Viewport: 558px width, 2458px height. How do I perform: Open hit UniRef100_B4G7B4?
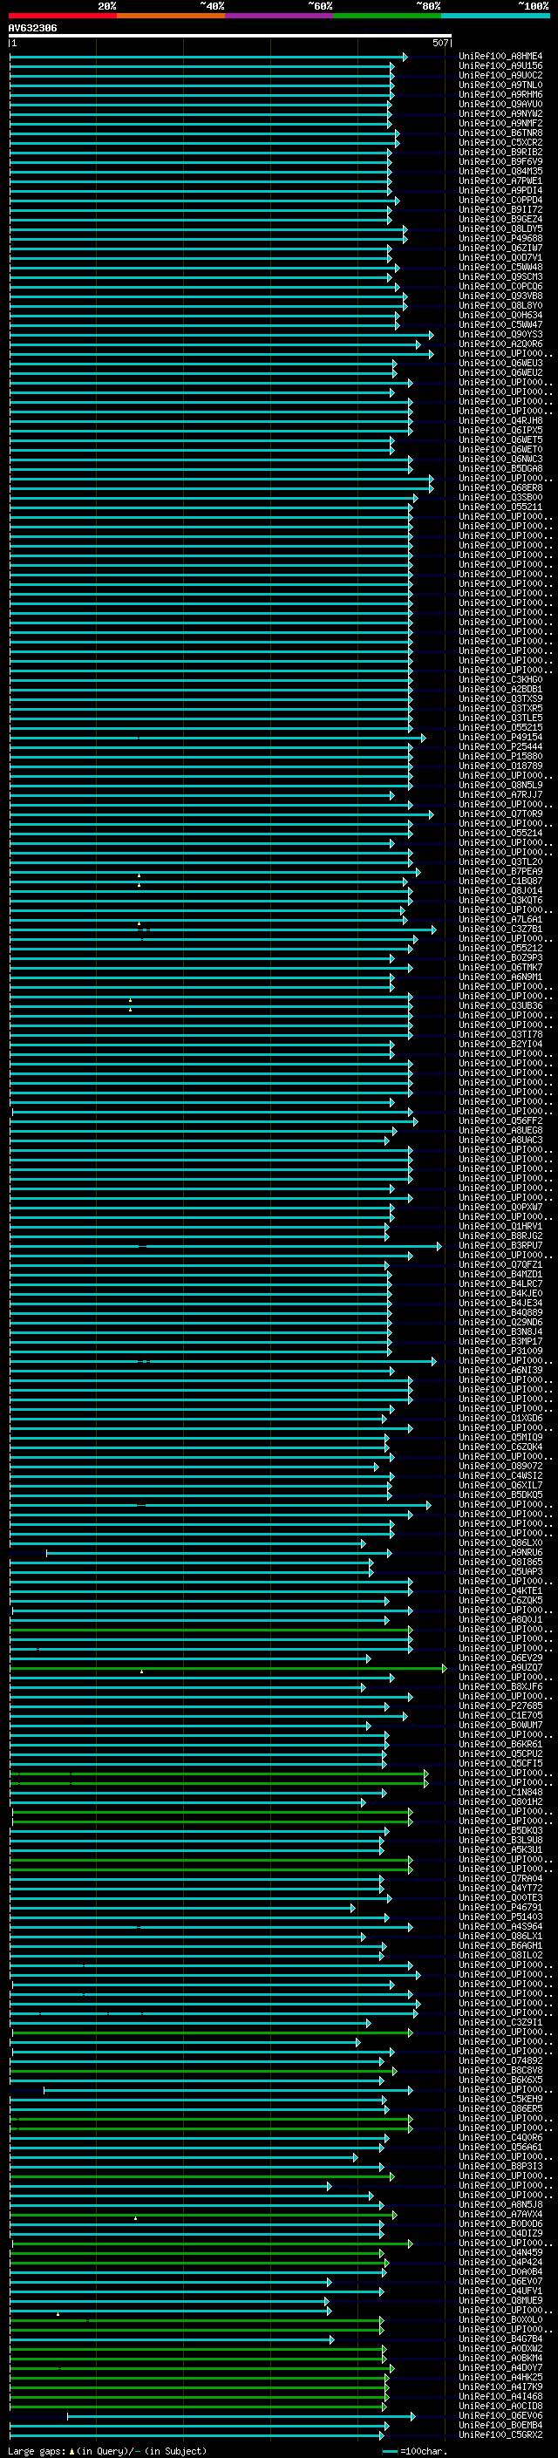[x=500, y=2339]
